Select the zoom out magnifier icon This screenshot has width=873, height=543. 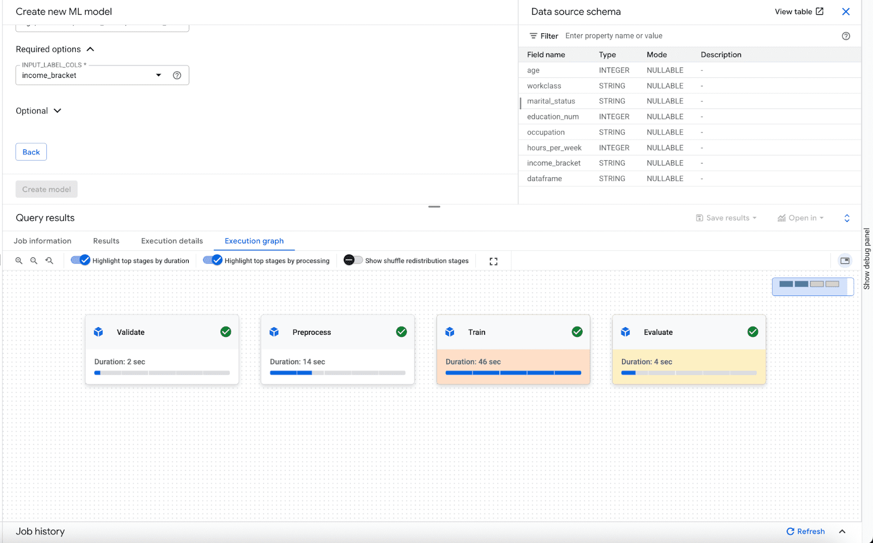[34, 261]
